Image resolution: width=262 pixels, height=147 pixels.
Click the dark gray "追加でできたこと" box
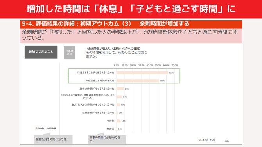41,52
